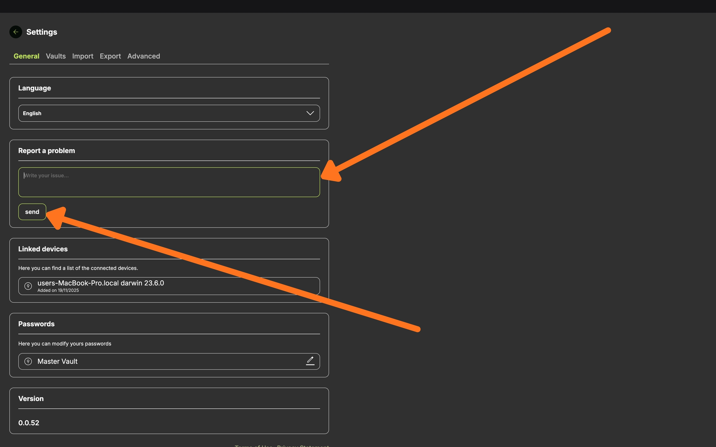Focus the 'Write your issue...' text area
The height and width of the screenshot is (447, 716).
pos(169,182)
